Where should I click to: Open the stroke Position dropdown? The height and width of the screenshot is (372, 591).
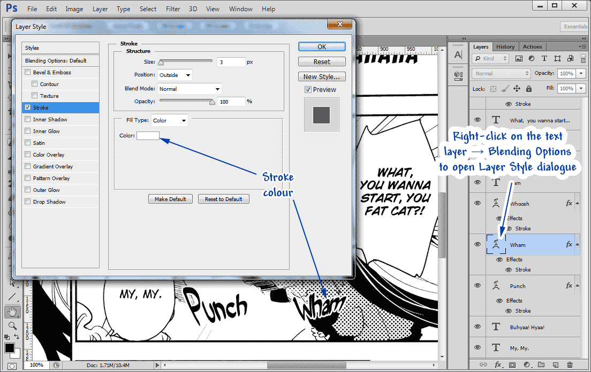coord(175,75)
